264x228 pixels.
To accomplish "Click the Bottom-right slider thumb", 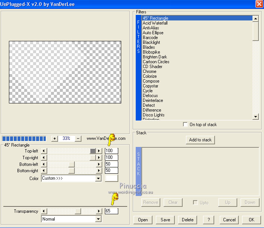I will pyautogui.click(x=71, y=171).
